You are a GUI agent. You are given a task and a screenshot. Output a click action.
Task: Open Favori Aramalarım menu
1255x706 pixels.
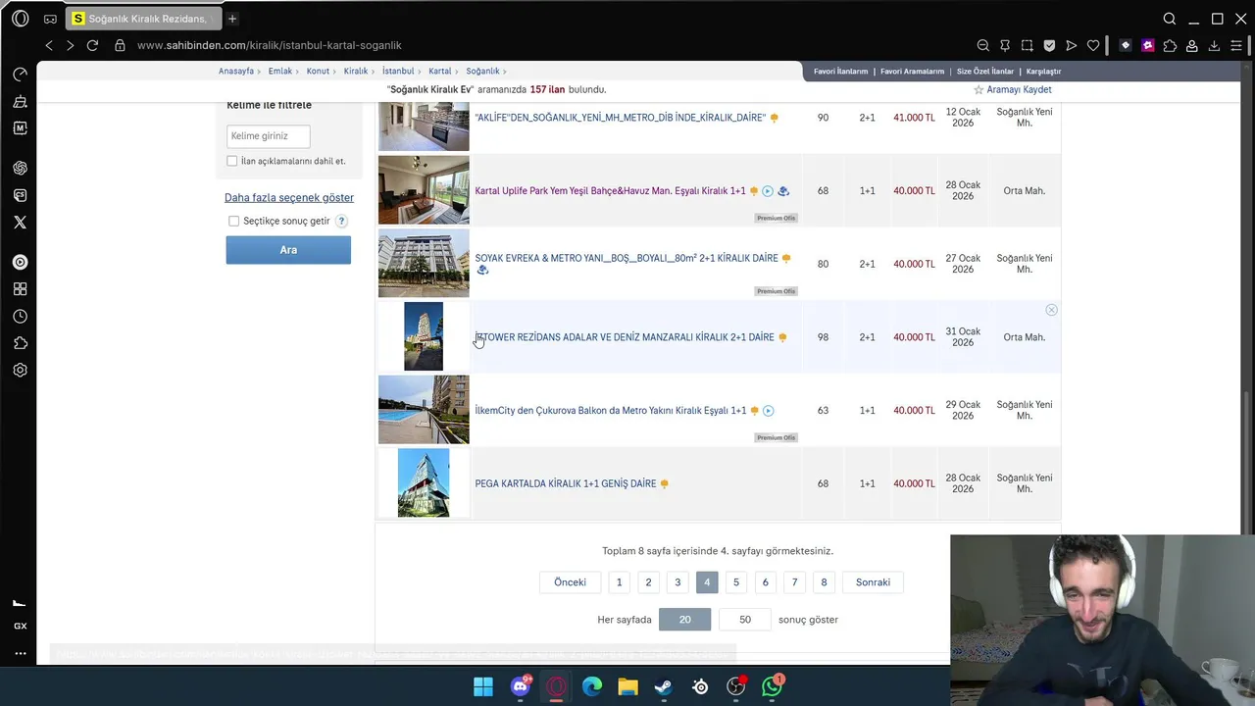(x=912, y=72)
